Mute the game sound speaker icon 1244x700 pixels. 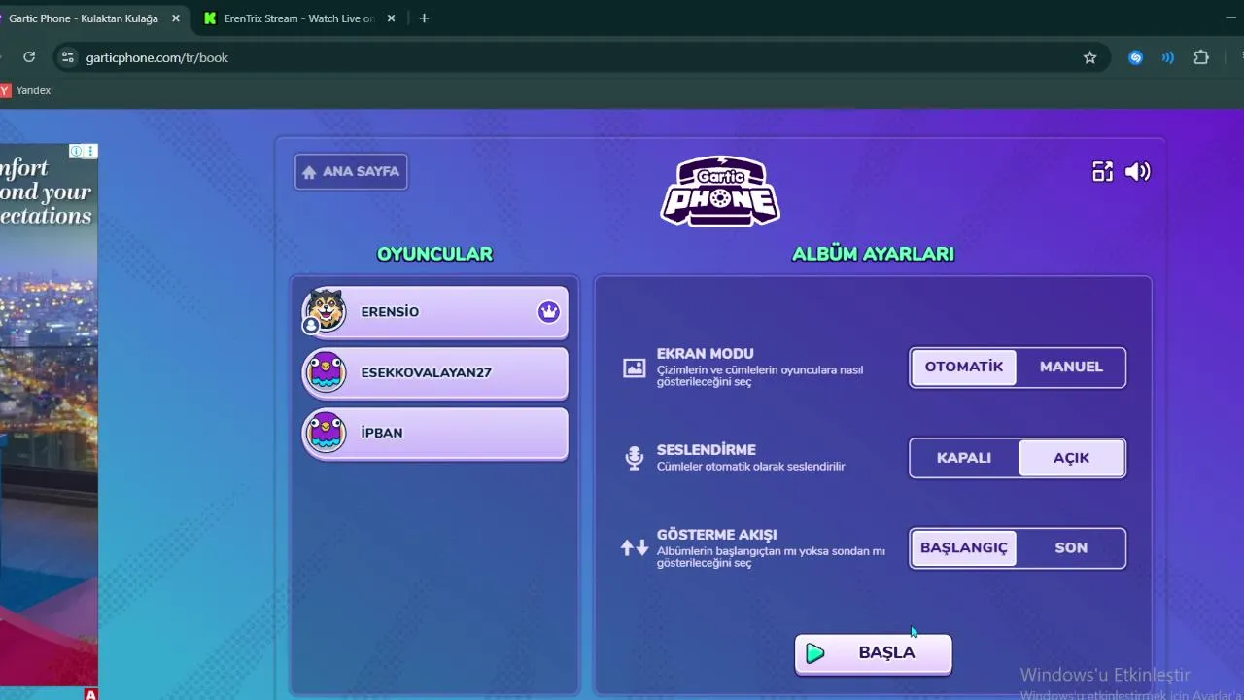click(x=1137, y=172)
